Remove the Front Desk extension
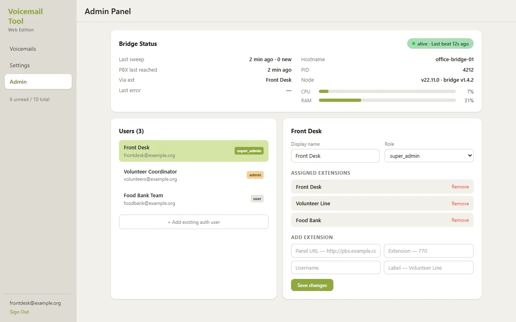The height and width of the screenshot is (322, 516). click(460, 187)
